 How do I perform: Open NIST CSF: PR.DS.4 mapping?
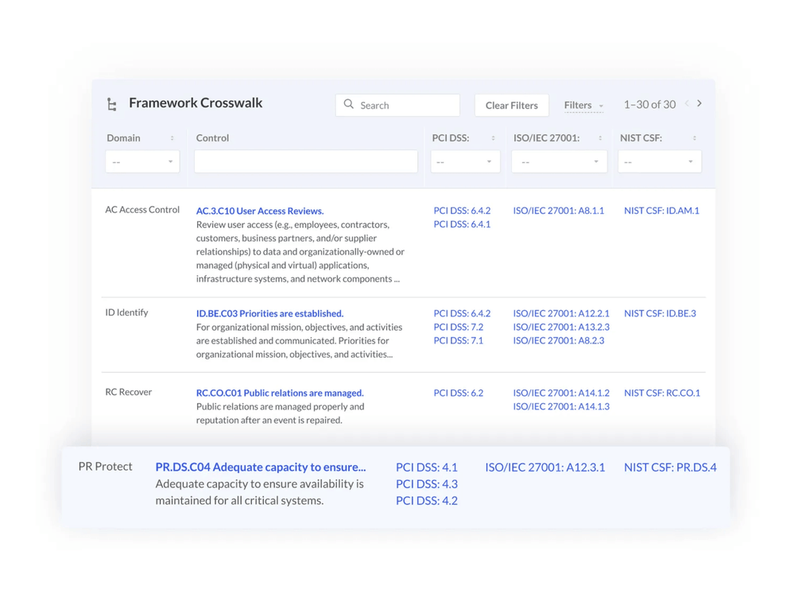[x=670, y=467]
